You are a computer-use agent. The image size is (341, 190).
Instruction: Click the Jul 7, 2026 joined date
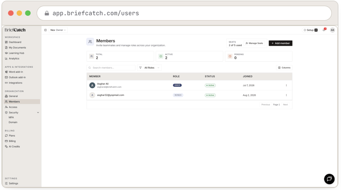tap(248, 85)
